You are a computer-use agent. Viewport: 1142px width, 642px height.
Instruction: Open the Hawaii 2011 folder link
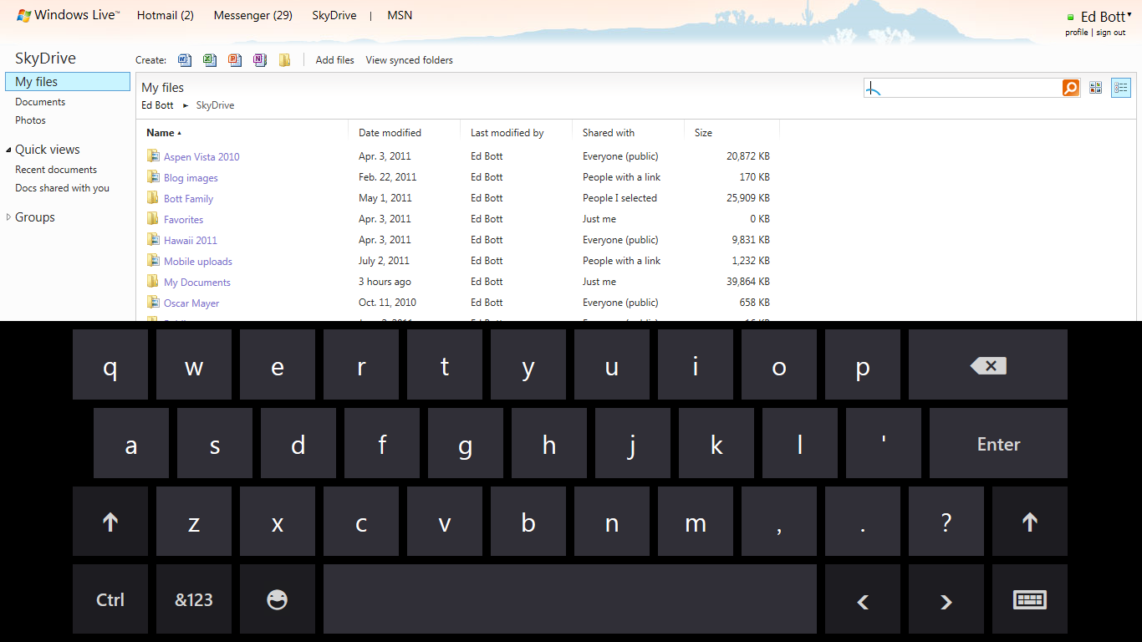tap(191, 240)
